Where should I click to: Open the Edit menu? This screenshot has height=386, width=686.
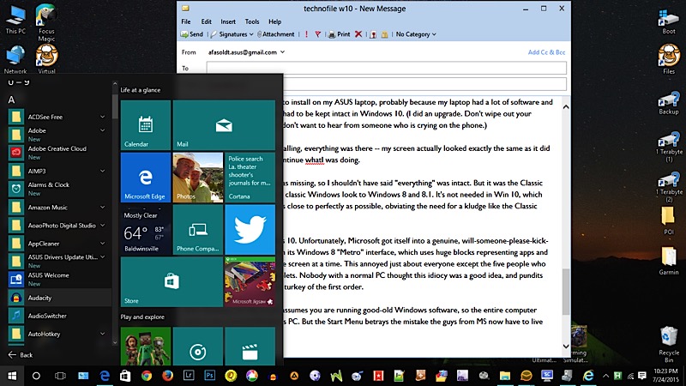pyautogui.click(x=206, y=21)
